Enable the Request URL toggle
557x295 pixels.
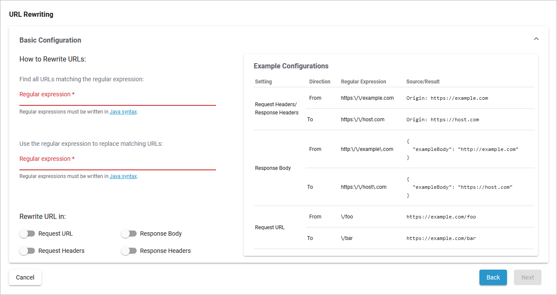(27, 234)
